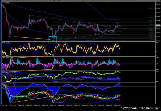Open the chart menu triangle beside GOLD,M30
The image size is (161, 111).
(x=2, y=3)
